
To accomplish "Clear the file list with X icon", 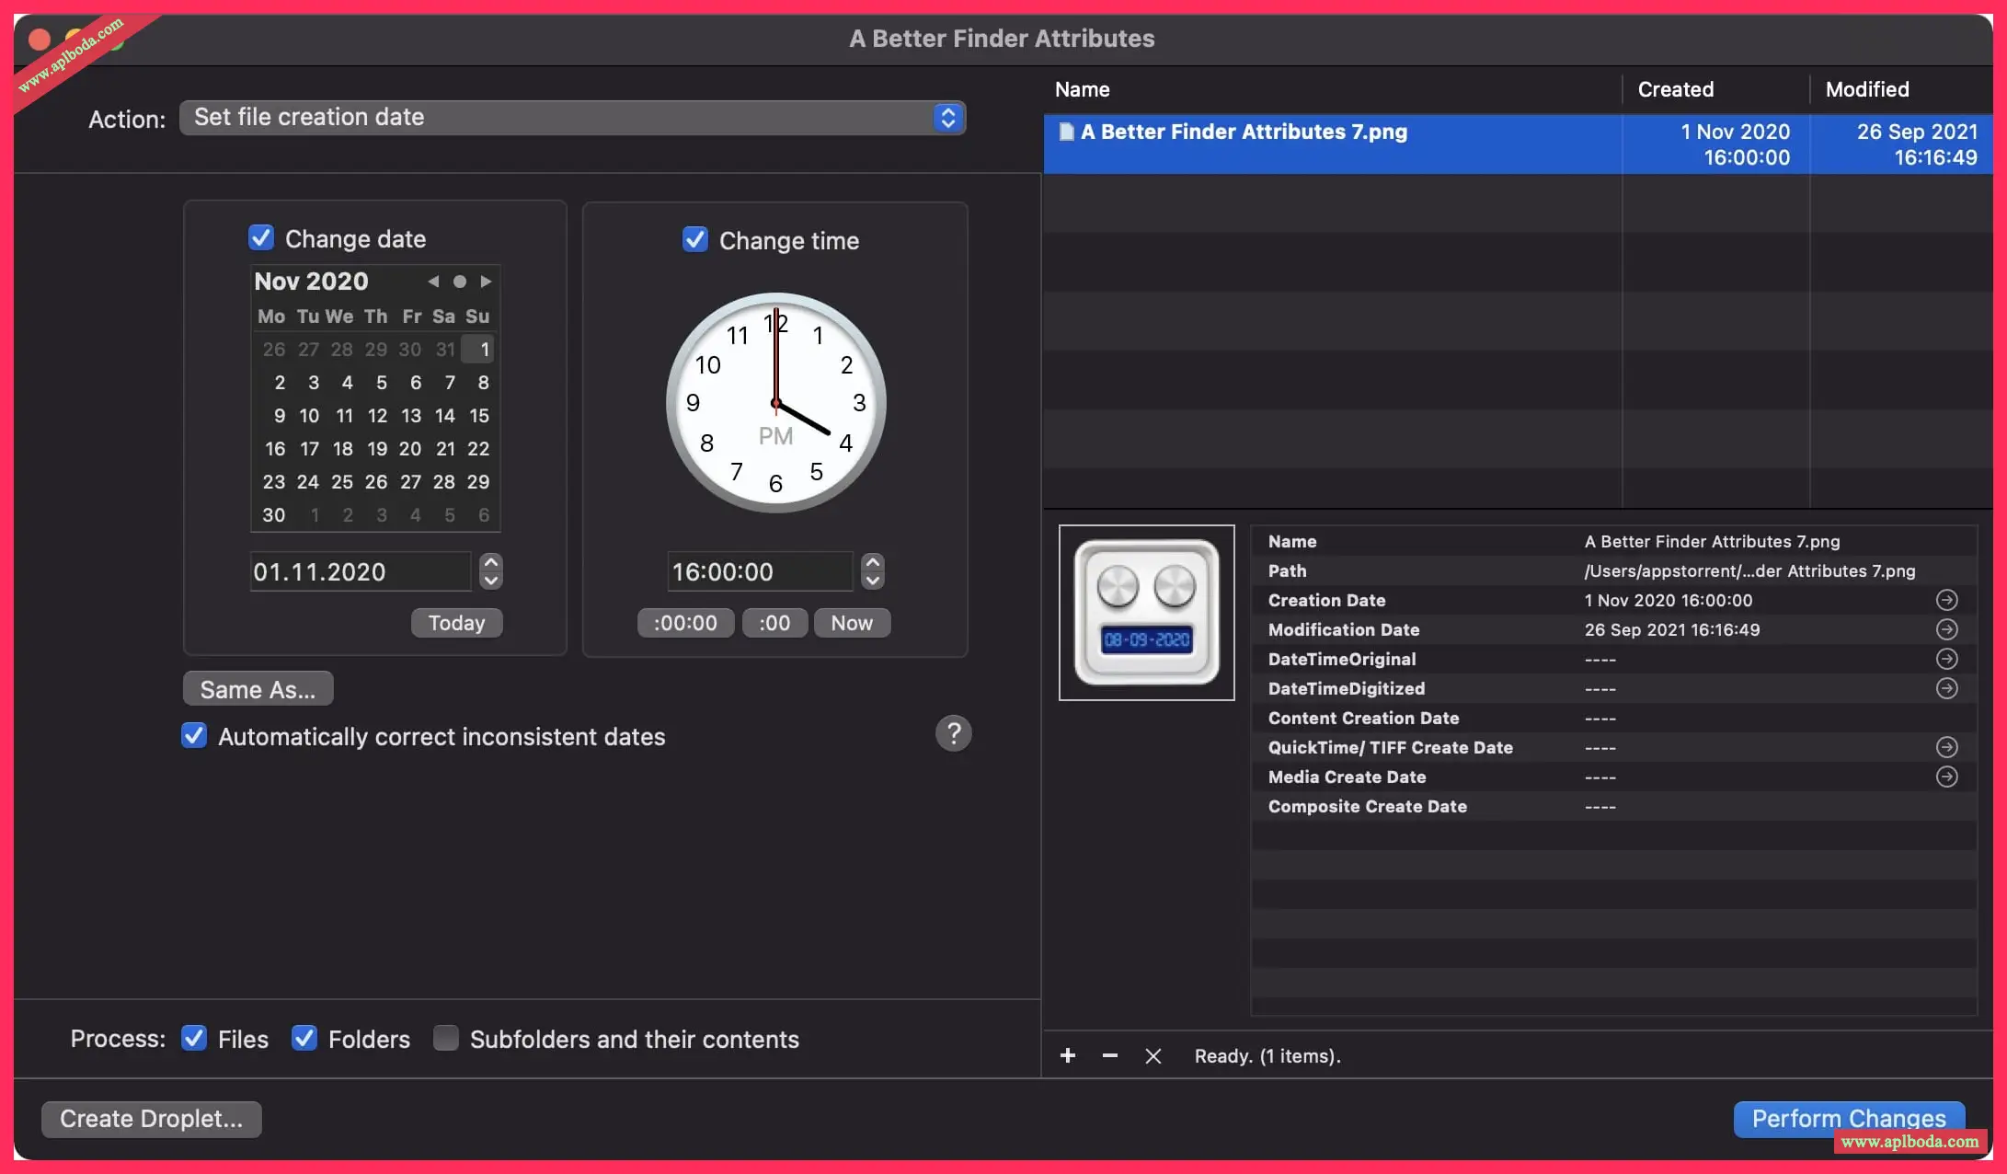I will (1153, 1055).
